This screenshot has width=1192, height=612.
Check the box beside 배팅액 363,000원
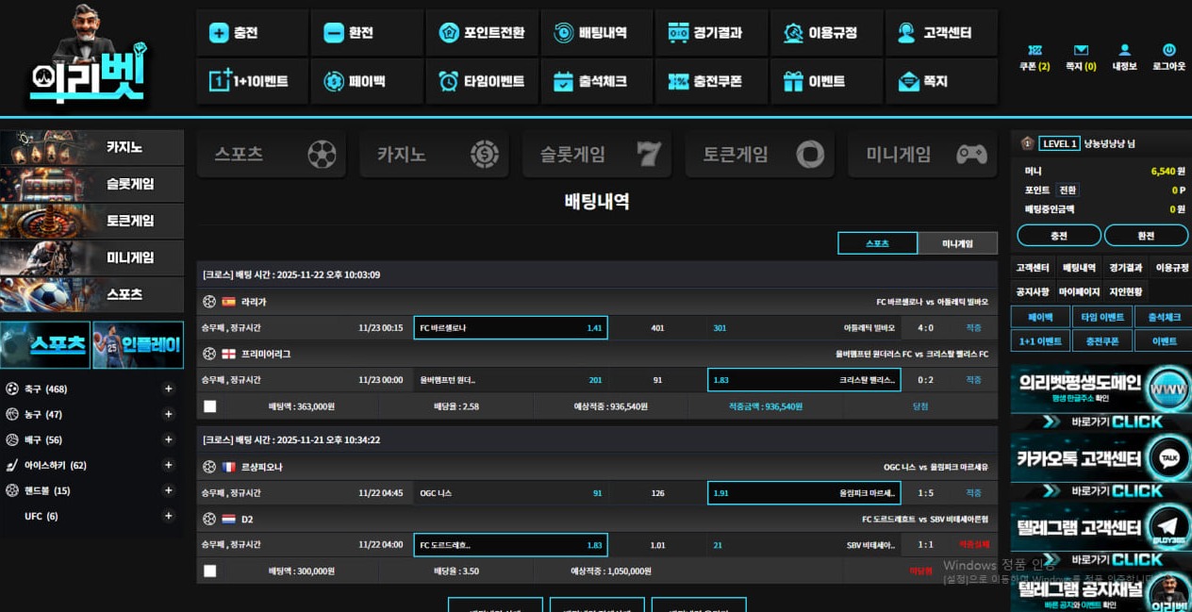(x=209, y=406)
